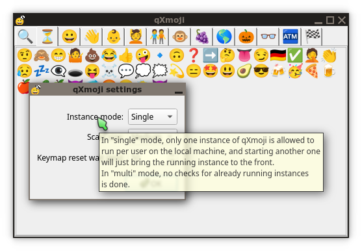Pick the avocado emoji
This screenshot has height=251, width=362.
(x=244, y=71)
